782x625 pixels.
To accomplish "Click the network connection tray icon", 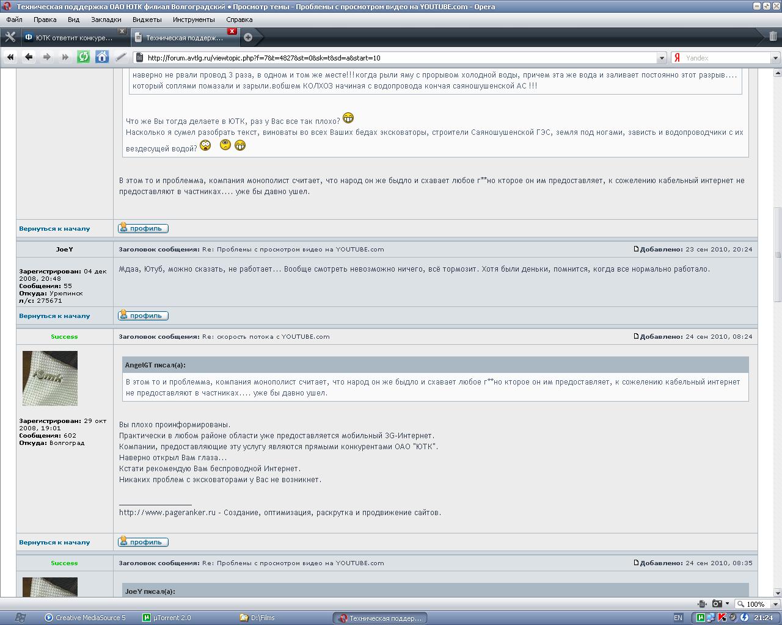I will point(711,618).
